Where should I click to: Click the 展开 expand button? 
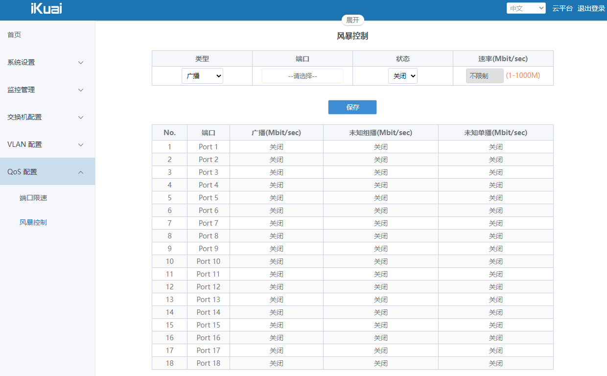[352, 20]
